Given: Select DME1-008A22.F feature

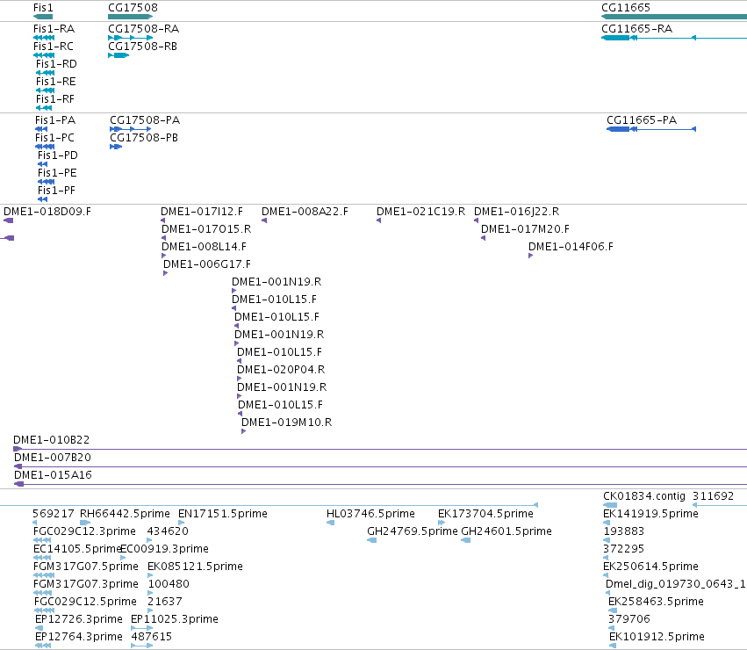Looking at the screenshot, I should [x=305, y=212].
